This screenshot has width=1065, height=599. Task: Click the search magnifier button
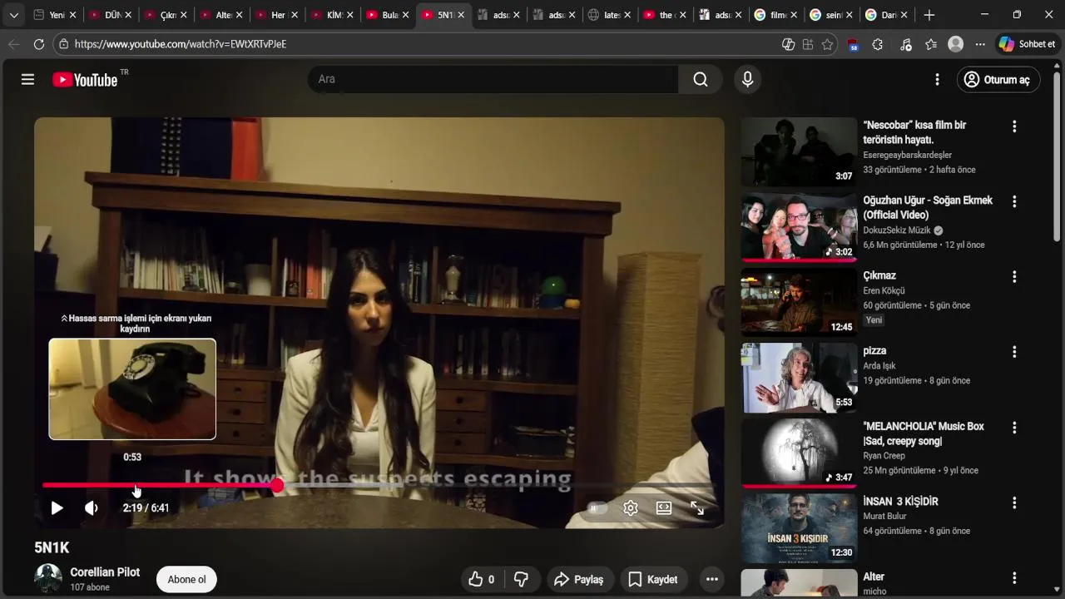click(x=701, y=79)
